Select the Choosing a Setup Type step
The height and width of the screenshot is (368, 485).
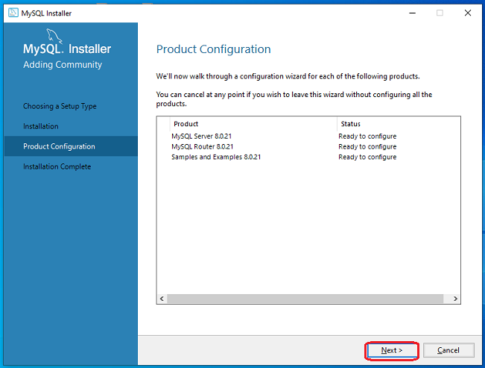click(x=60, y=106)
